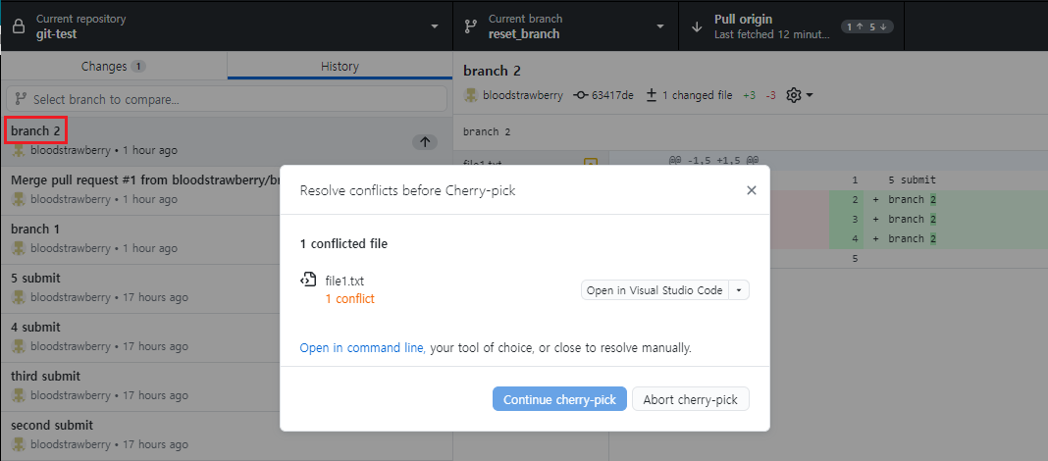Expand the Current repository dropdown

tap(435, 26)
